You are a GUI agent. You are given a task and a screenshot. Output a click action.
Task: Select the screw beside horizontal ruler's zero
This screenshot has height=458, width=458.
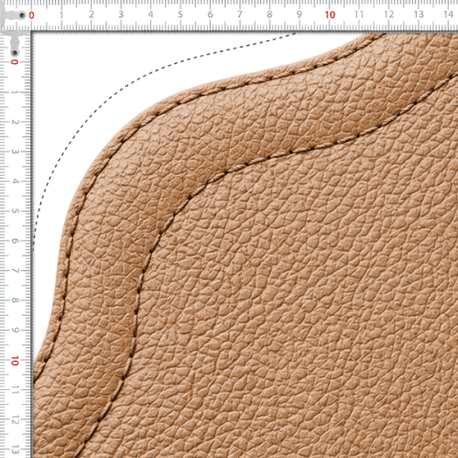click(22, 15)
